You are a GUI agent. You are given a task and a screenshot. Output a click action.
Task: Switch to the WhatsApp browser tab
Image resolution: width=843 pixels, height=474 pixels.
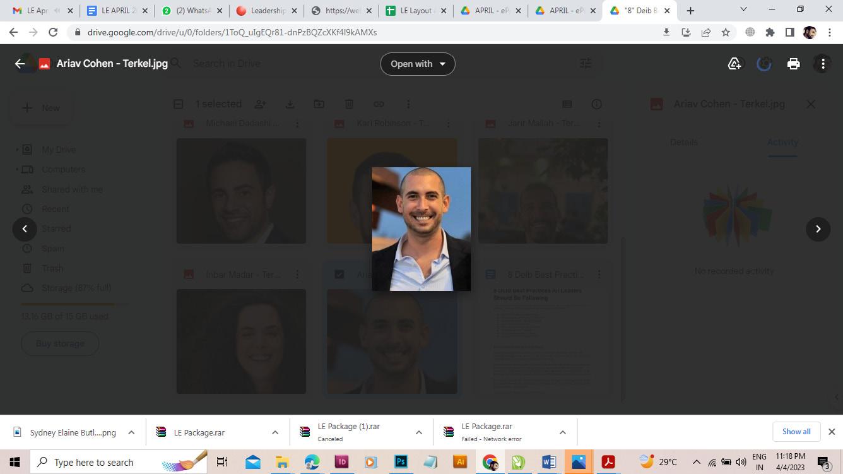point(192,11)
